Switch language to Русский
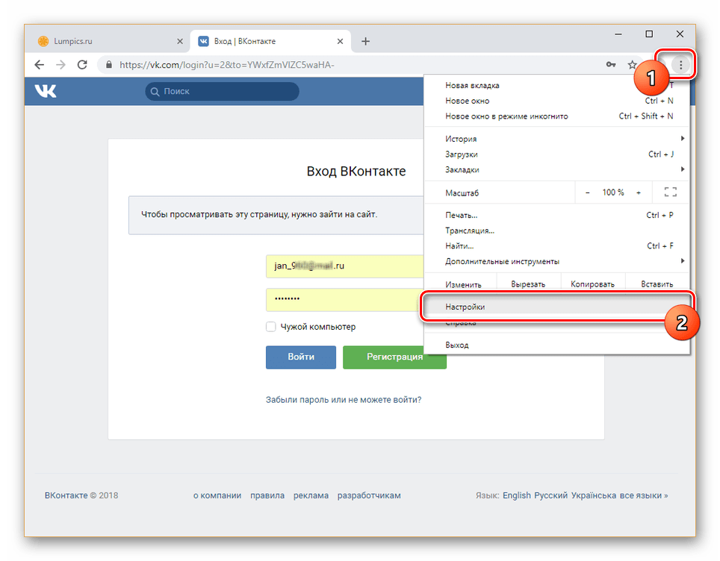Viewport: 720px width, 561px height. point(550,495)
